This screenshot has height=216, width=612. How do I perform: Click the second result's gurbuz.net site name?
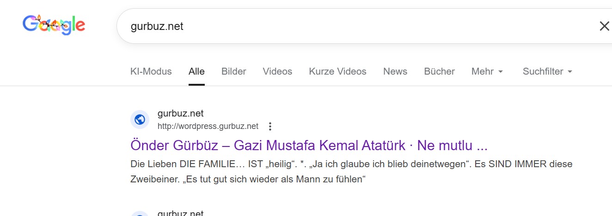[x=180, y=213]
